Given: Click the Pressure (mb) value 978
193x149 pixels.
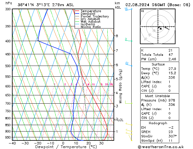Looking at the screenshot, I should point(172,100).
